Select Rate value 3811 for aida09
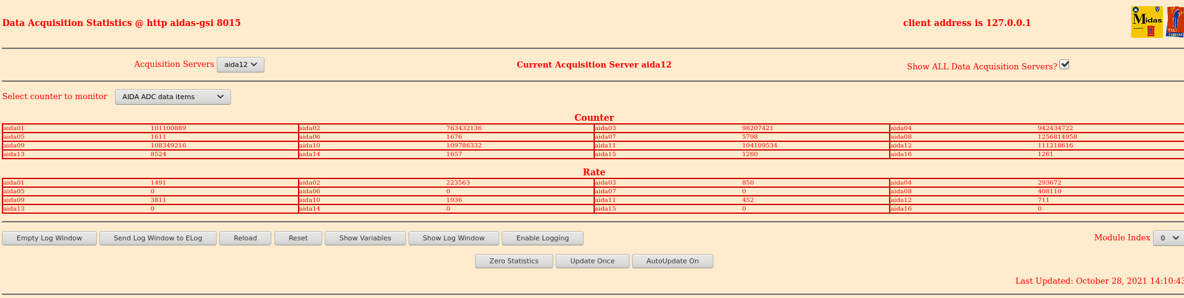This screenshot has height=298, width=1184. click(x=158, y=200)
